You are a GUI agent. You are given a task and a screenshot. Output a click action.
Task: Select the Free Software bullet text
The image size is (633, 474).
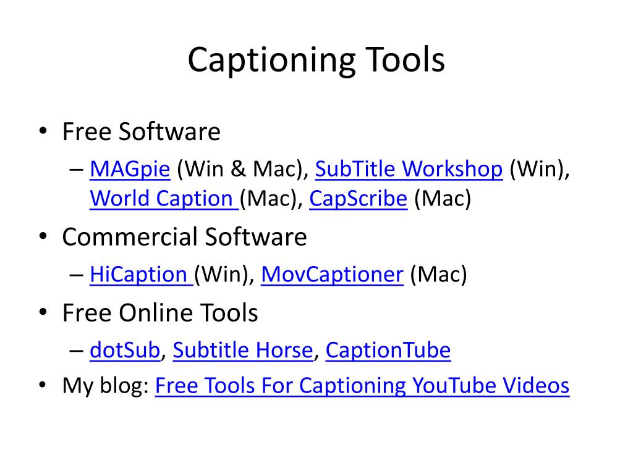click(x=142, y=132)
